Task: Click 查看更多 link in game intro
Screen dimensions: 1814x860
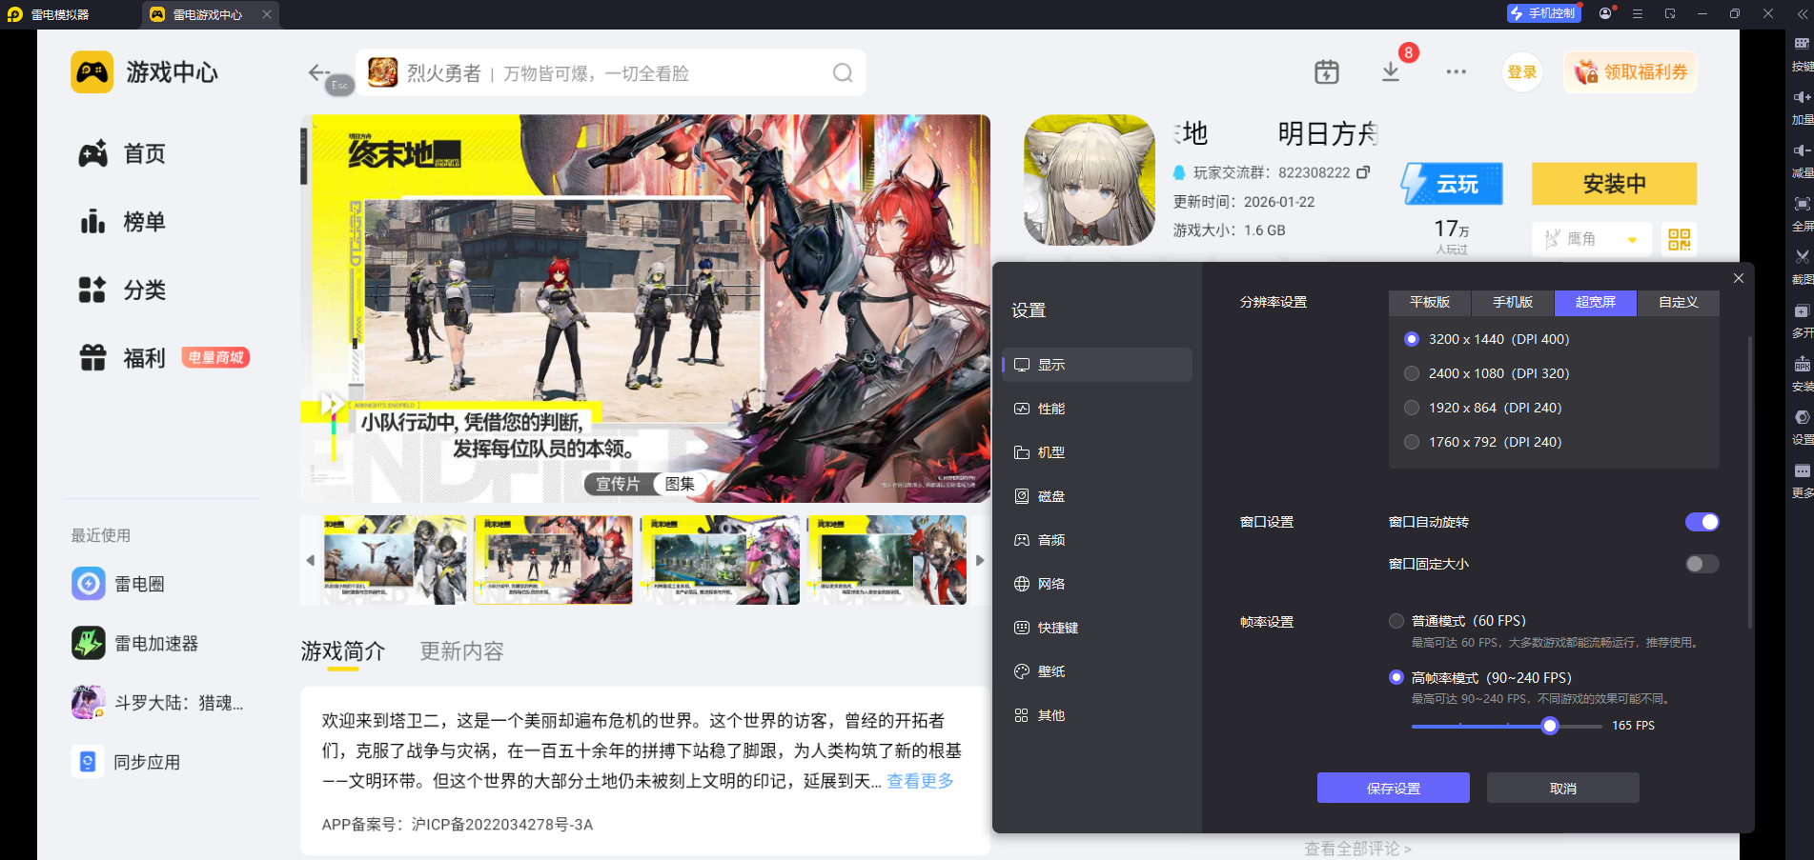Action: click(x=920, y=781)
